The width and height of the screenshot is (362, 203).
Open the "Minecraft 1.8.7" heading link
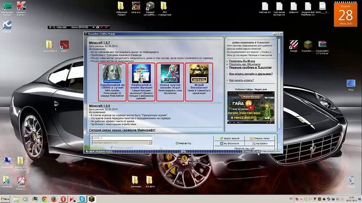point(100,43)
